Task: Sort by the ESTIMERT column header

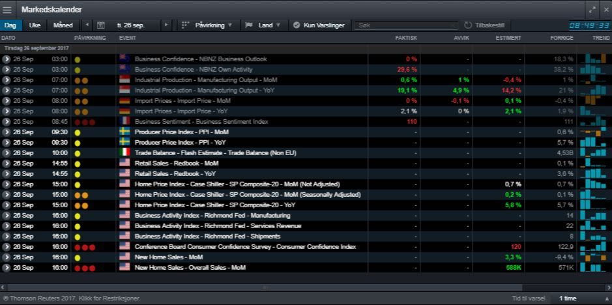Action: 508,38
